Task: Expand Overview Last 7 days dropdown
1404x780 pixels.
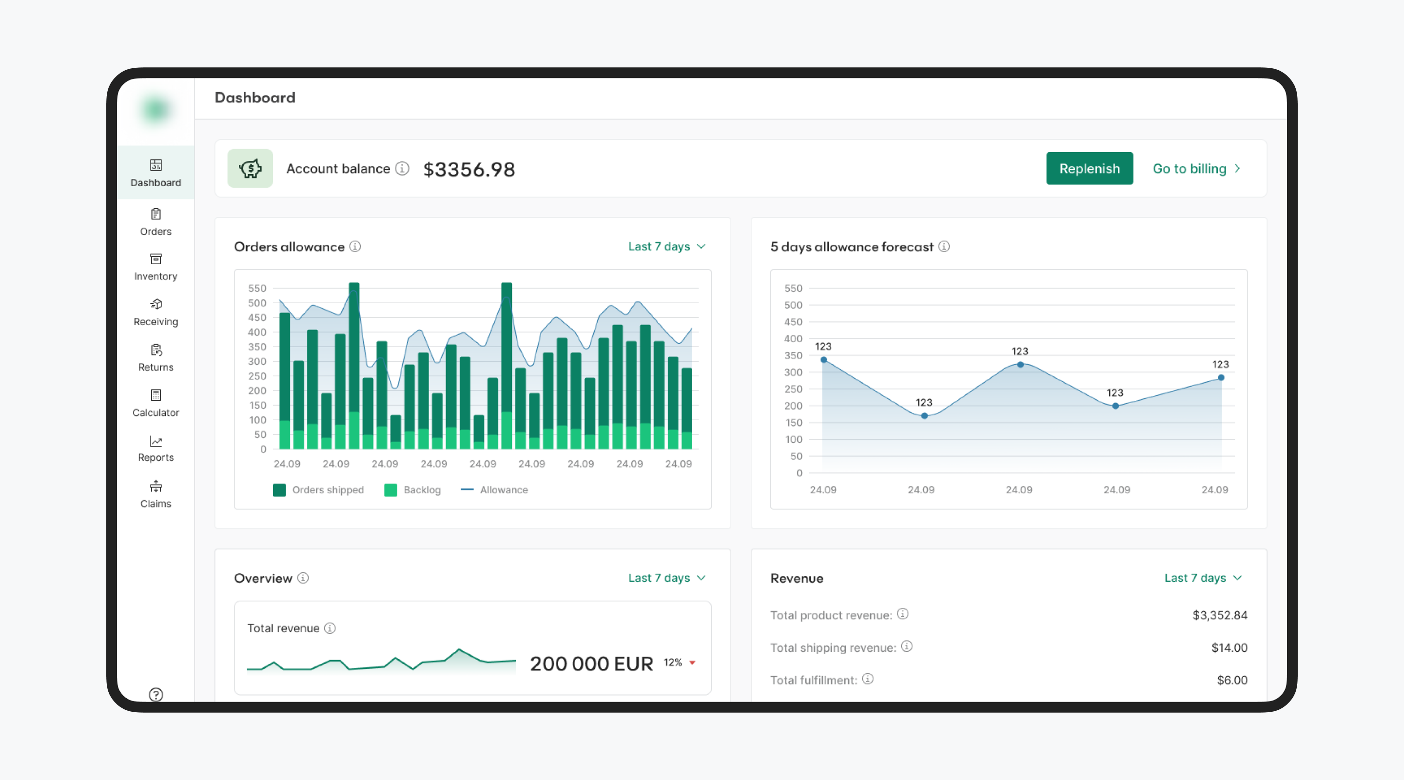Action: click(667, 578)
